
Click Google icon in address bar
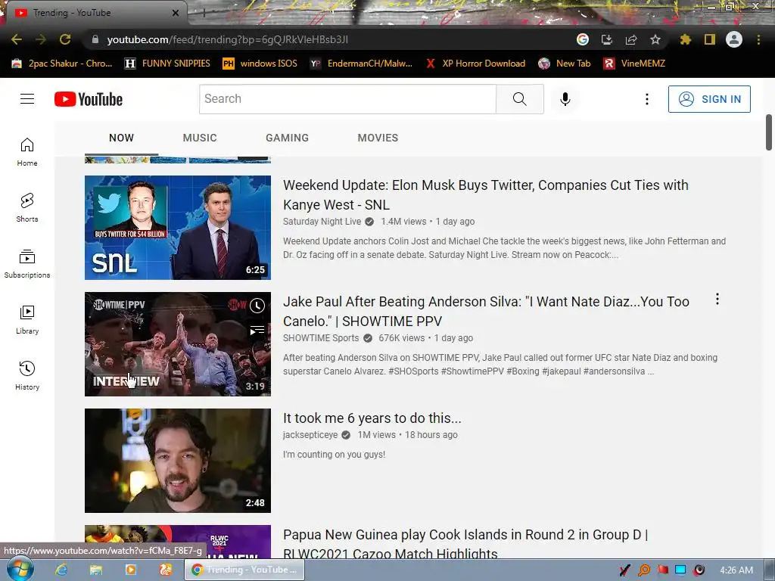point(583,39)
